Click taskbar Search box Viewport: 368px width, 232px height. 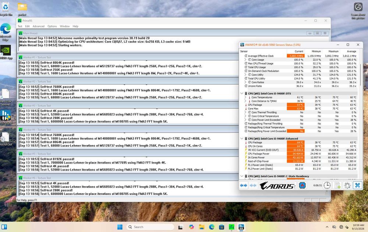coord(150,227)
